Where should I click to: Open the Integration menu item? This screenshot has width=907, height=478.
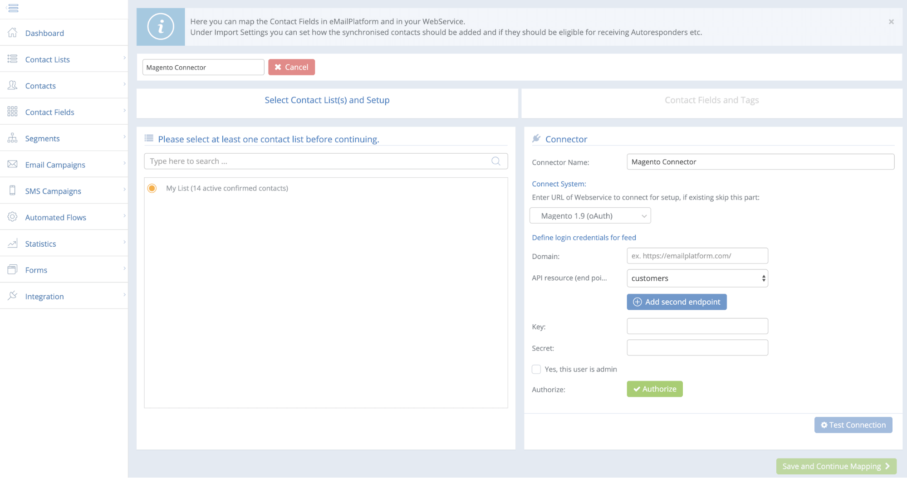pyautogui.click(x=64, y=296)
